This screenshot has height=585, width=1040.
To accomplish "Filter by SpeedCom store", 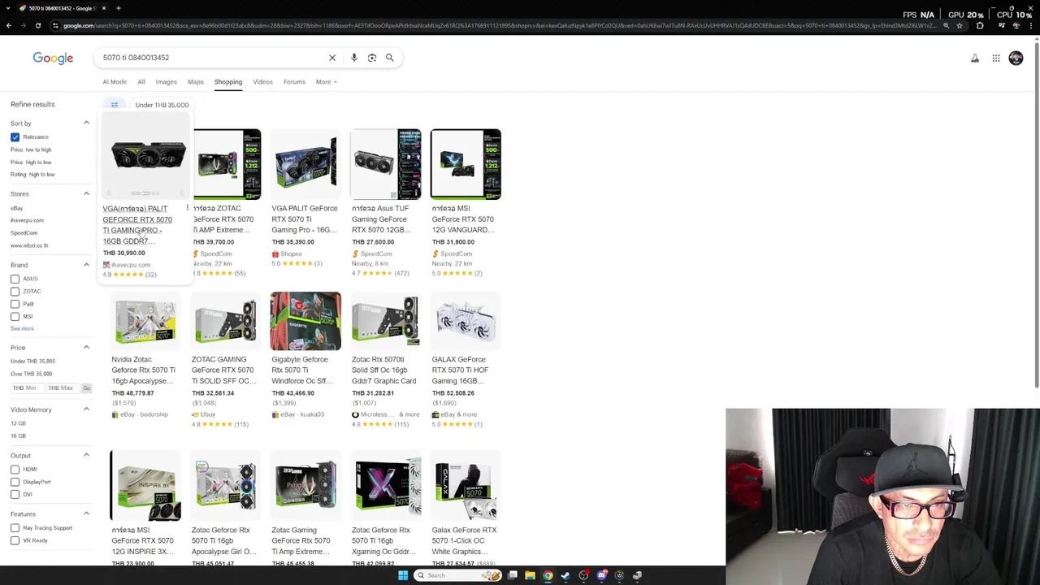I will pyautogui.click(x=24, y=233).
